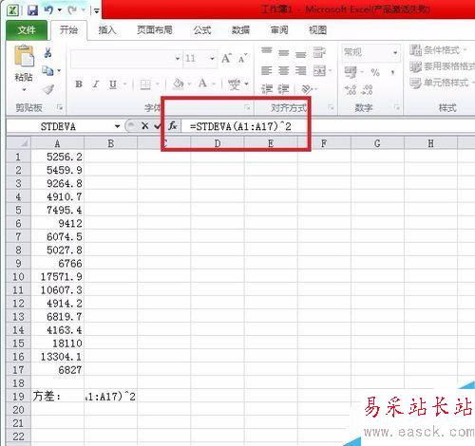
Task: Switch to the 开始 ribbon tab
Action: click(x=68, y=30)
